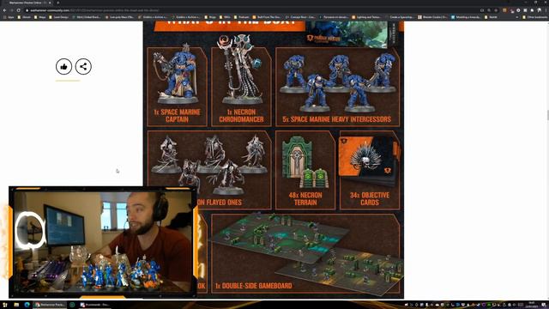
Task: Close the Warhammer Preview Online tab
Action: (x=50, y=3)
